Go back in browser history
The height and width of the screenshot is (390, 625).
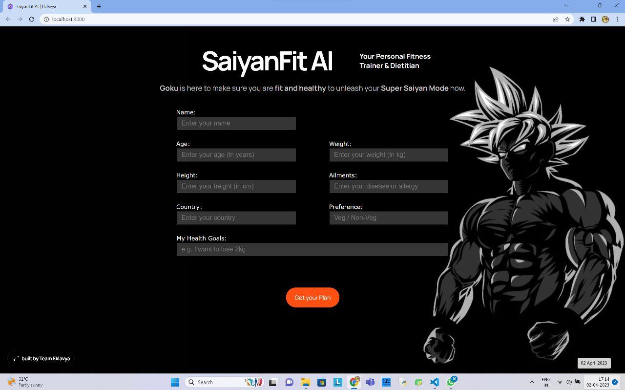(8, 19)
